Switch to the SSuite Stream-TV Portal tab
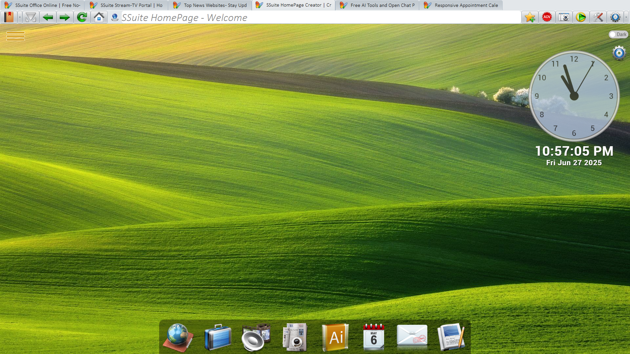This screenshot has width=630, height=354. [126, 5]
